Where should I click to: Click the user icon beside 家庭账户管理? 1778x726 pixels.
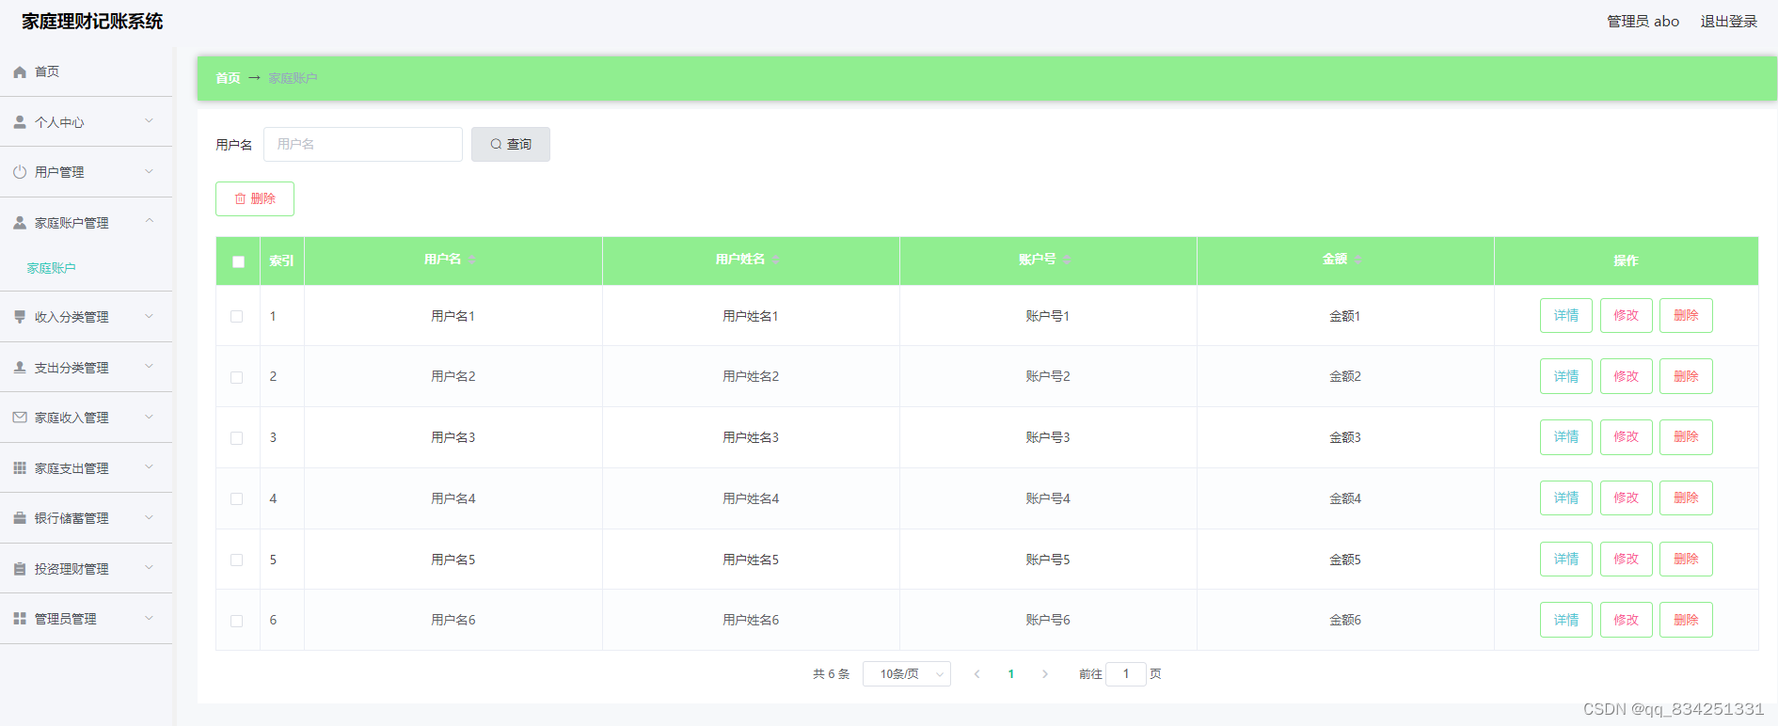[x=20, y=223]
